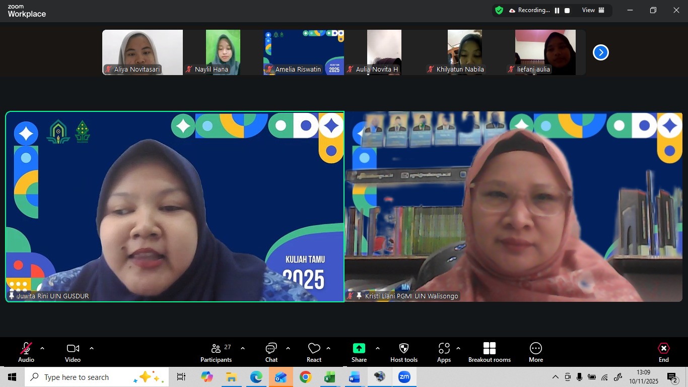Open the More options menu
688x387 pixels.
(535, 352)
